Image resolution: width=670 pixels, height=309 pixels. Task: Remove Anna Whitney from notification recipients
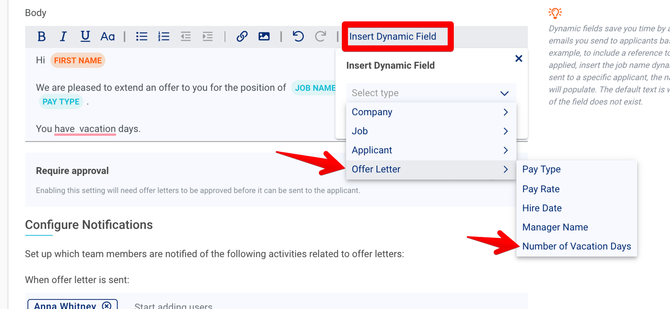click(x=107, y=306)
